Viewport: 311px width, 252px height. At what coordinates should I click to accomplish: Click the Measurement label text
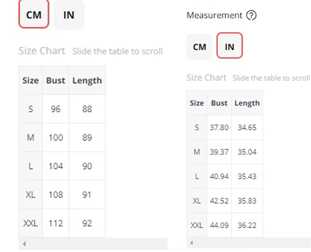tap(214, 15)
